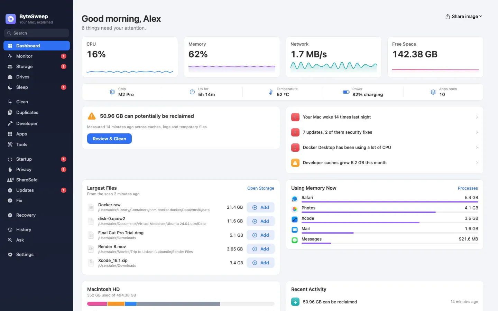
Task: Click Add for Xcode_16.1.xip
Action: pos(260,263)
